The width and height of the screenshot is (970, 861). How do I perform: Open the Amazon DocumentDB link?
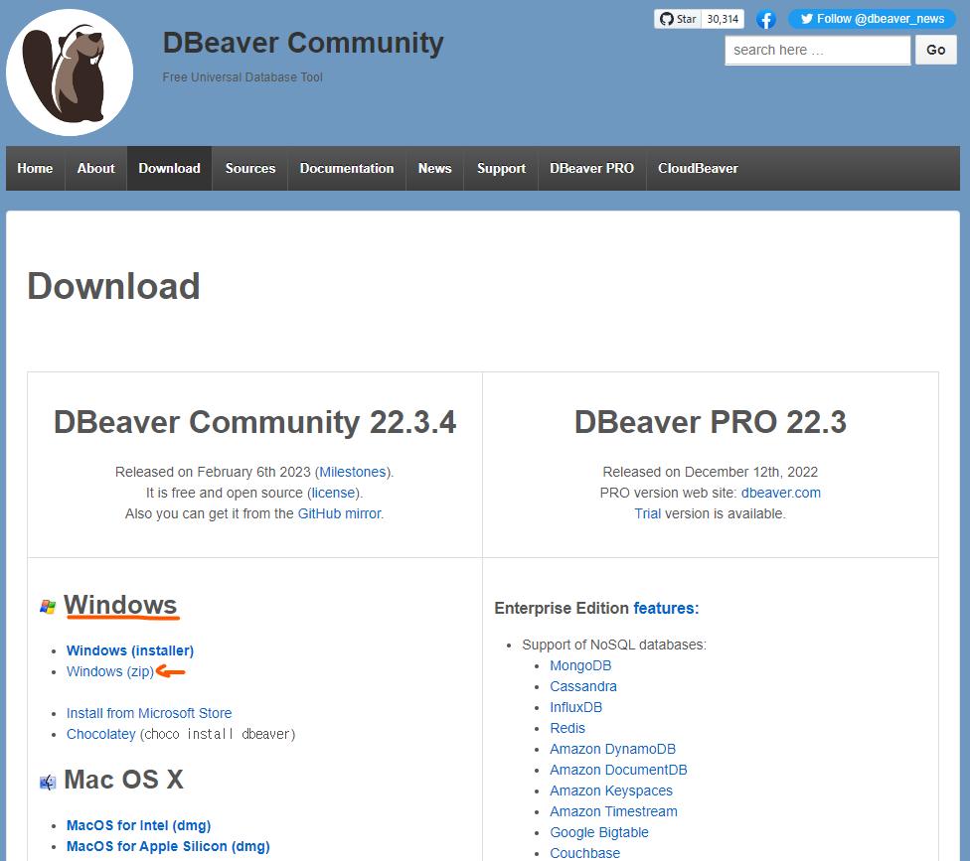[618, 771]
